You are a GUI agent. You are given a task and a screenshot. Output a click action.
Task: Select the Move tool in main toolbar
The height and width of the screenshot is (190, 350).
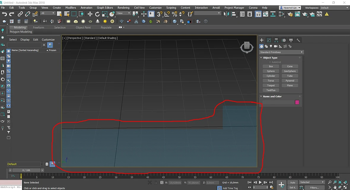[90, 14]
